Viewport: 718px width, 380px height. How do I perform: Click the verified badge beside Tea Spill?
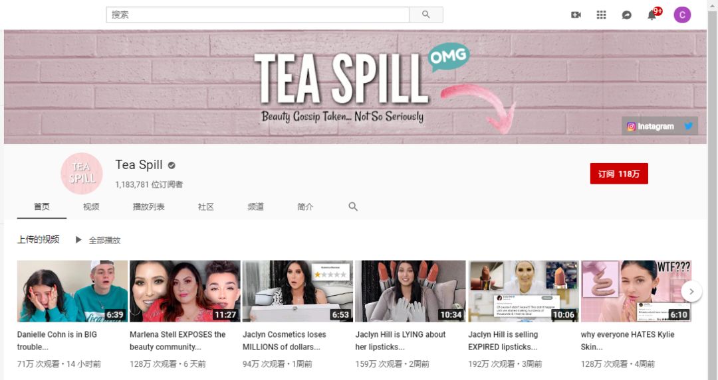pyautogui.click(x=172, y=165)
